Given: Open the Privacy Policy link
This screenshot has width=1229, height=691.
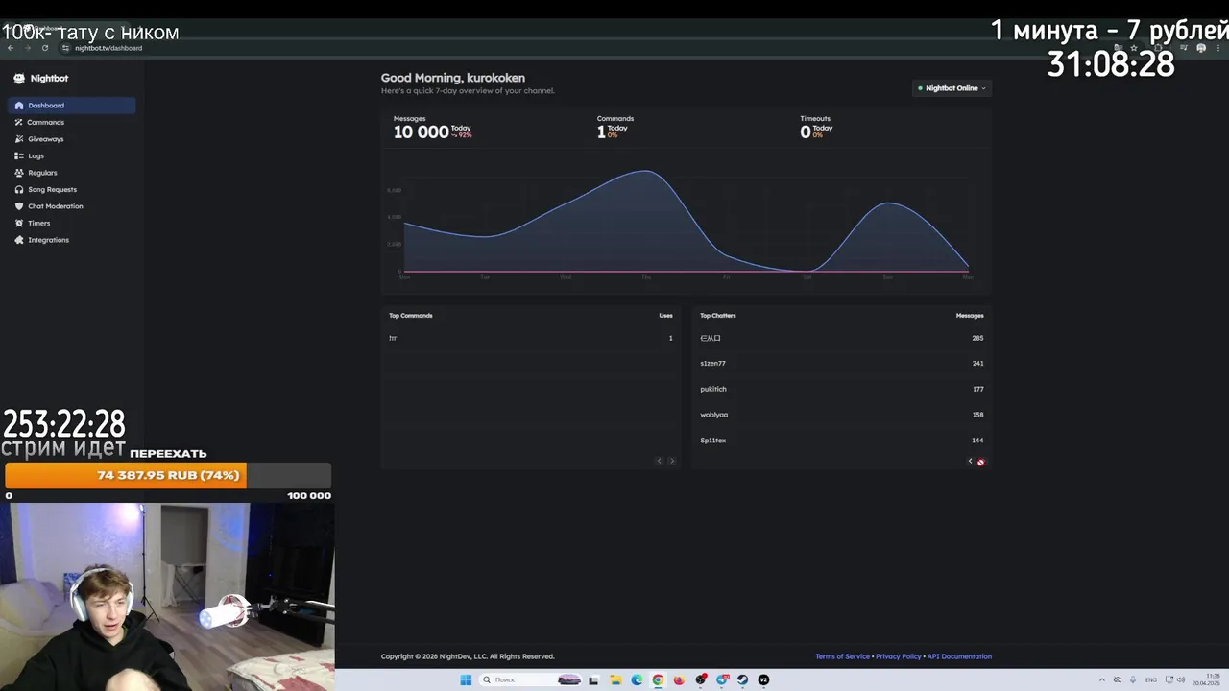Looking at the screenshot, I should [x=898, y=656].
